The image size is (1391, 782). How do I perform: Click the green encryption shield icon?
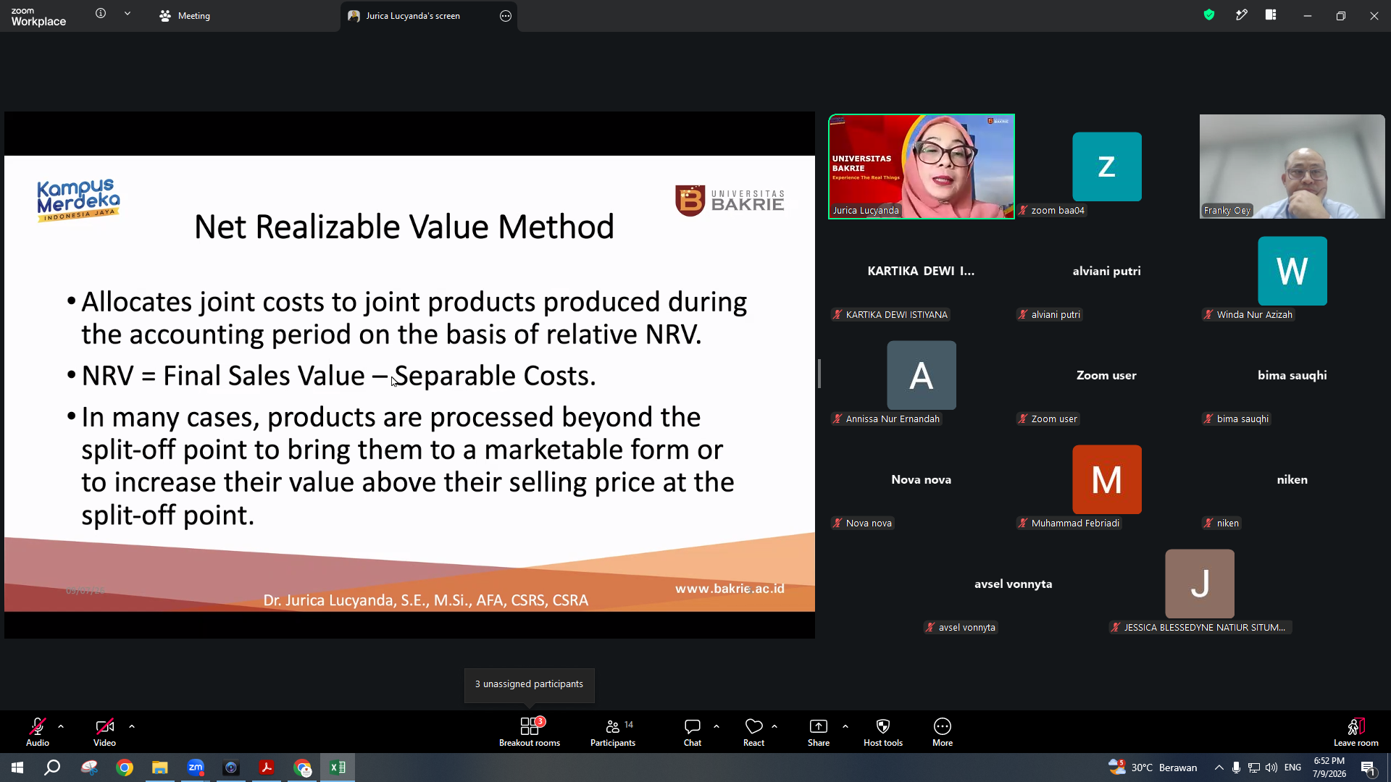[1209, 14]
